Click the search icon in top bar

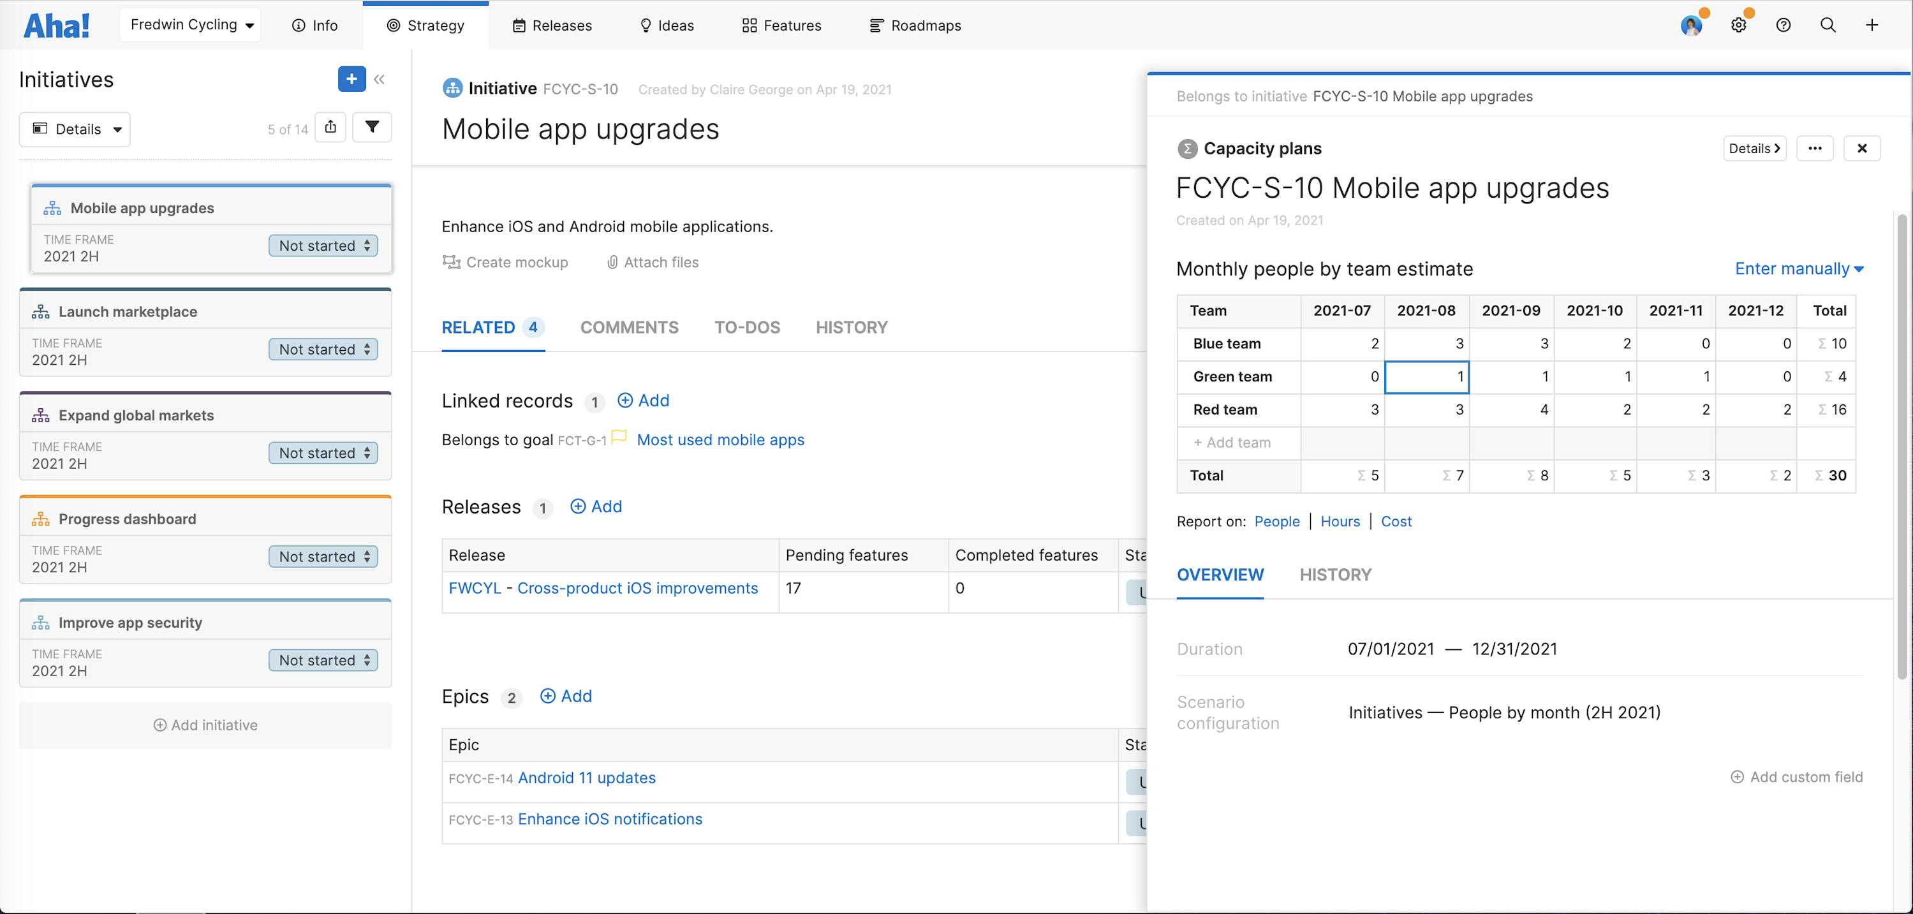[x=1827, y=24]
